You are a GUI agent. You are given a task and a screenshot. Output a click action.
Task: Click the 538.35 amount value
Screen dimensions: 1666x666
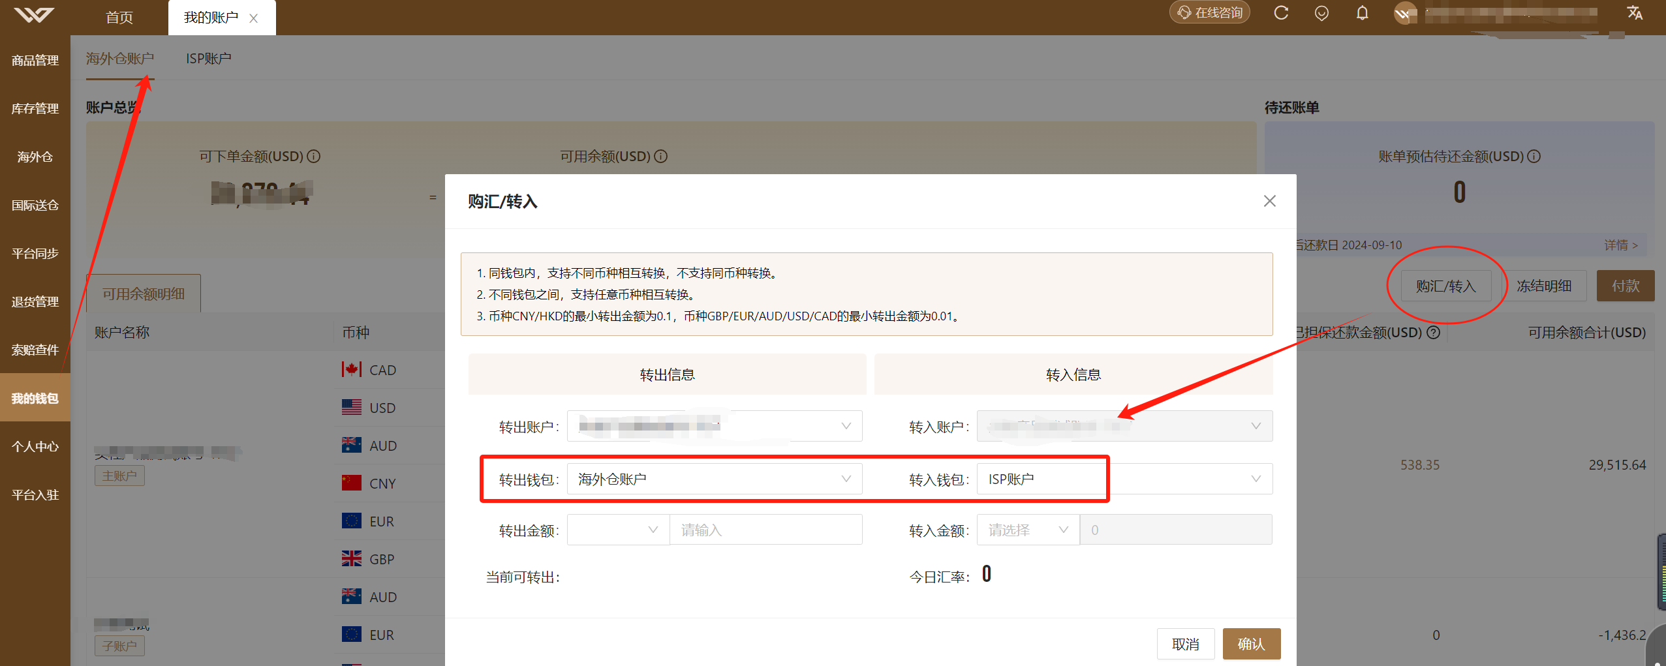tap(1420, 465)
